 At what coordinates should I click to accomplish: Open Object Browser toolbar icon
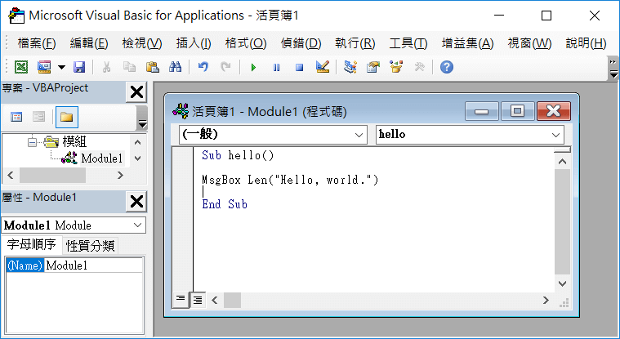pos(396,67)
